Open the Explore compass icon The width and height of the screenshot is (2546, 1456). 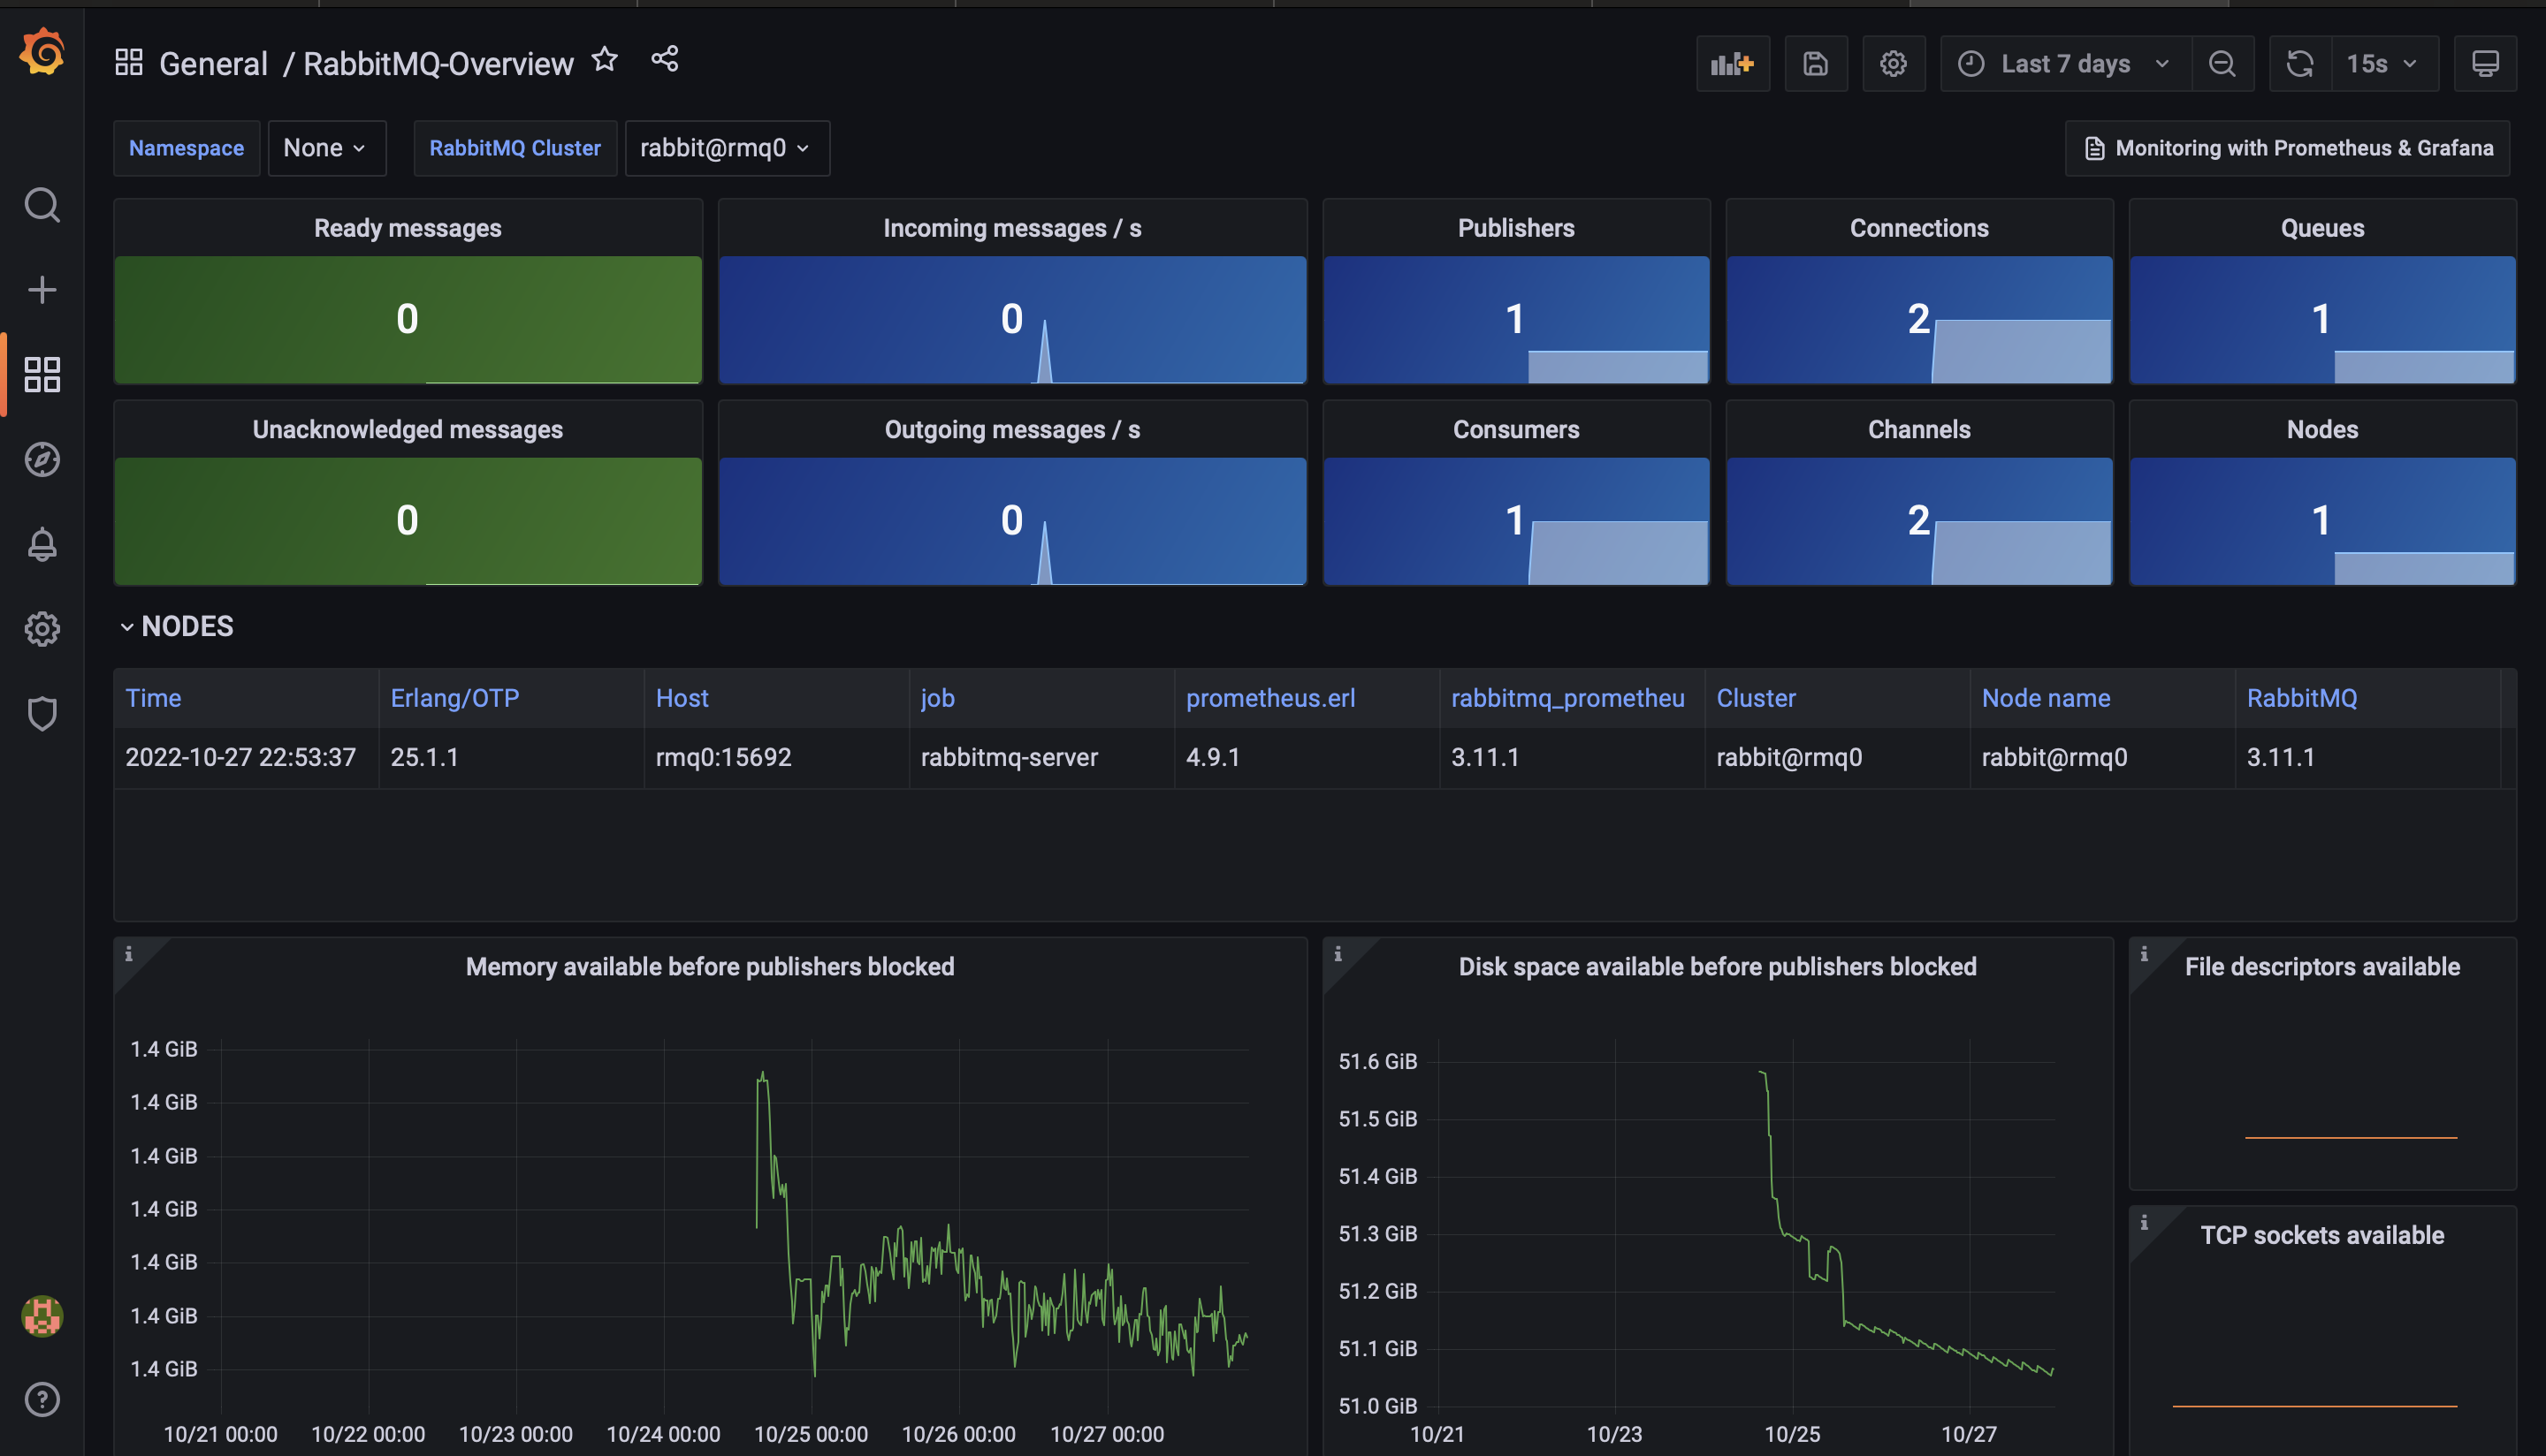pyautogui.click(x=42, y=460)
